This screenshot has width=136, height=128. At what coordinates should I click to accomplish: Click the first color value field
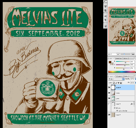point(133,62)
